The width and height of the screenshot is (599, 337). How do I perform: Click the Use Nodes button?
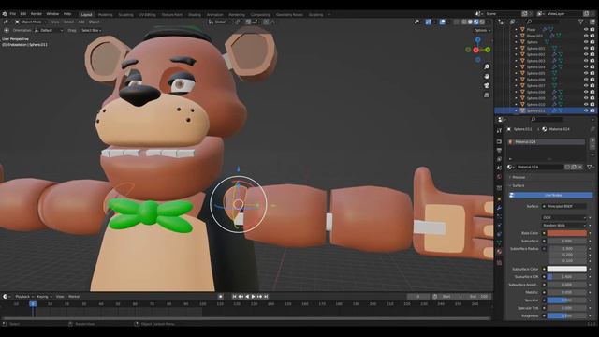point(550,196)
